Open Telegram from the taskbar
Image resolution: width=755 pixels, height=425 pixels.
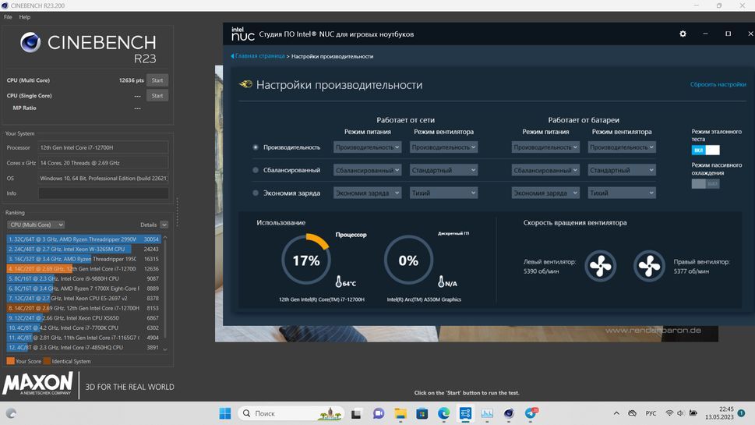[531, 413]
